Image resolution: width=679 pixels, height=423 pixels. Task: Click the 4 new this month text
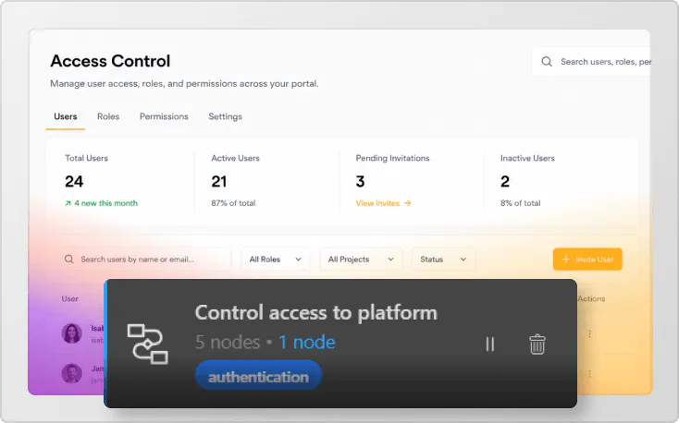(x=106, y=203)
